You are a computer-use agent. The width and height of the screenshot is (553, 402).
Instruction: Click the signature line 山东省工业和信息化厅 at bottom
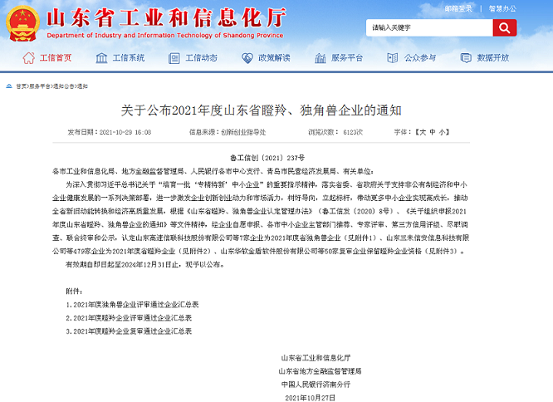316,358
